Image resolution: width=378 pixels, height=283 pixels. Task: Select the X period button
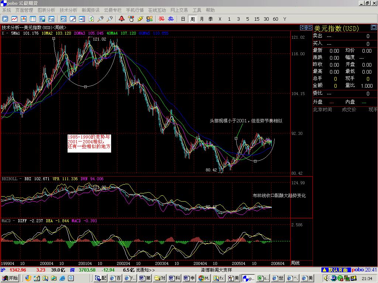220,19
